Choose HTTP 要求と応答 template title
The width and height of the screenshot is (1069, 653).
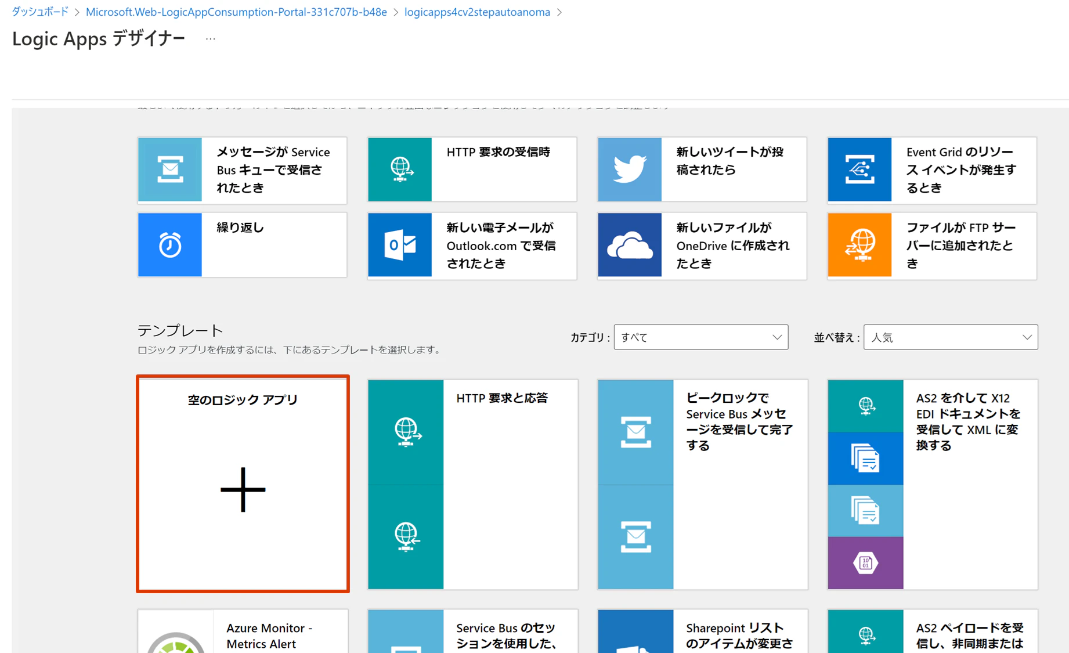(x=502, y=398)
